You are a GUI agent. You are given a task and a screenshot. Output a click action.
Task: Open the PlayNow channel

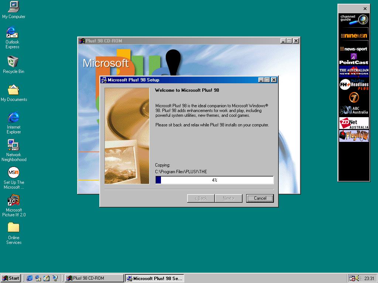[354, 136]
